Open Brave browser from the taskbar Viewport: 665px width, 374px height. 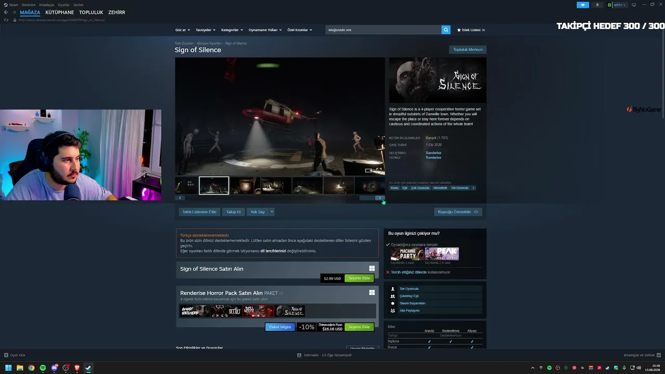[77, 368]
